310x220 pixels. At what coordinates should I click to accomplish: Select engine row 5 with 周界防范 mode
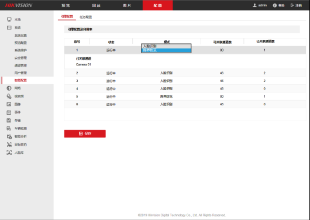point(185,97)
